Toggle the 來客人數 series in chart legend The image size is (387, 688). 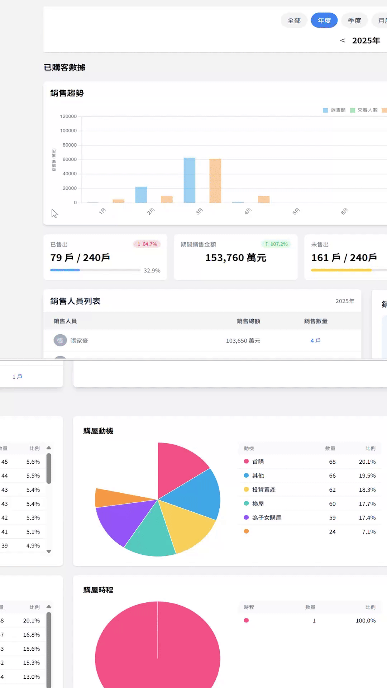coord(364,110)
